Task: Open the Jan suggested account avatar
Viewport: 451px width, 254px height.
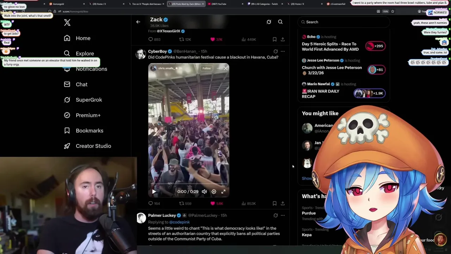Action: 307,145
